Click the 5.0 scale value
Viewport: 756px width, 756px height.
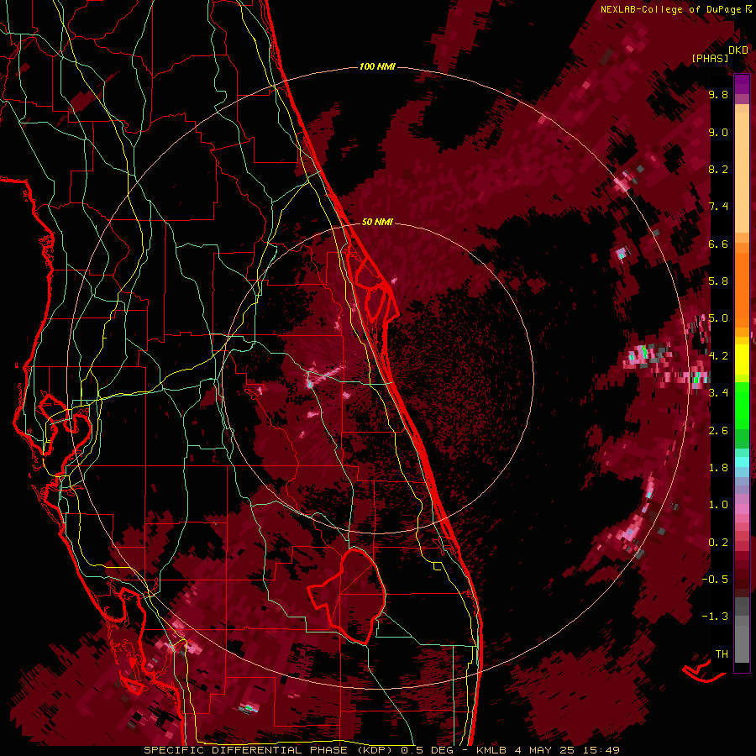[718, 318]
